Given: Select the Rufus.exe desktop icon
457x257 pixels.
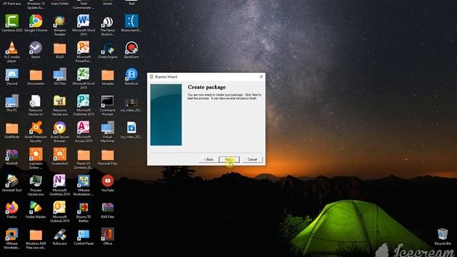Looking at the screenshot, I should 60,235.
